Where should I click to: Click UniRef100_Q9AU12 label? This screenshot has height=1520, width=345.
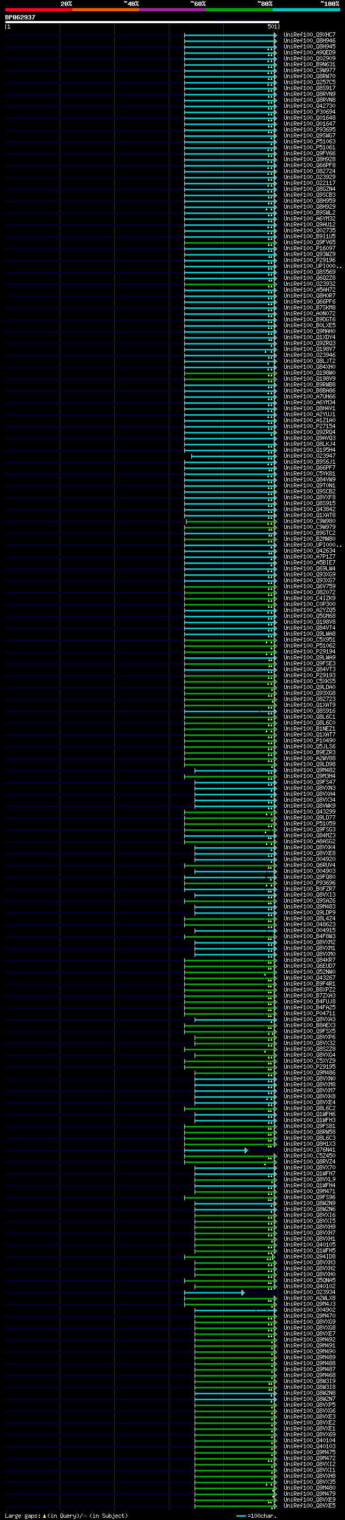(x=309, y=225)
